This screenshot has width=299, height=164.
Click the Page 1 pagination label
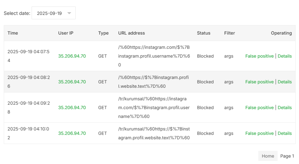[287, 156]
